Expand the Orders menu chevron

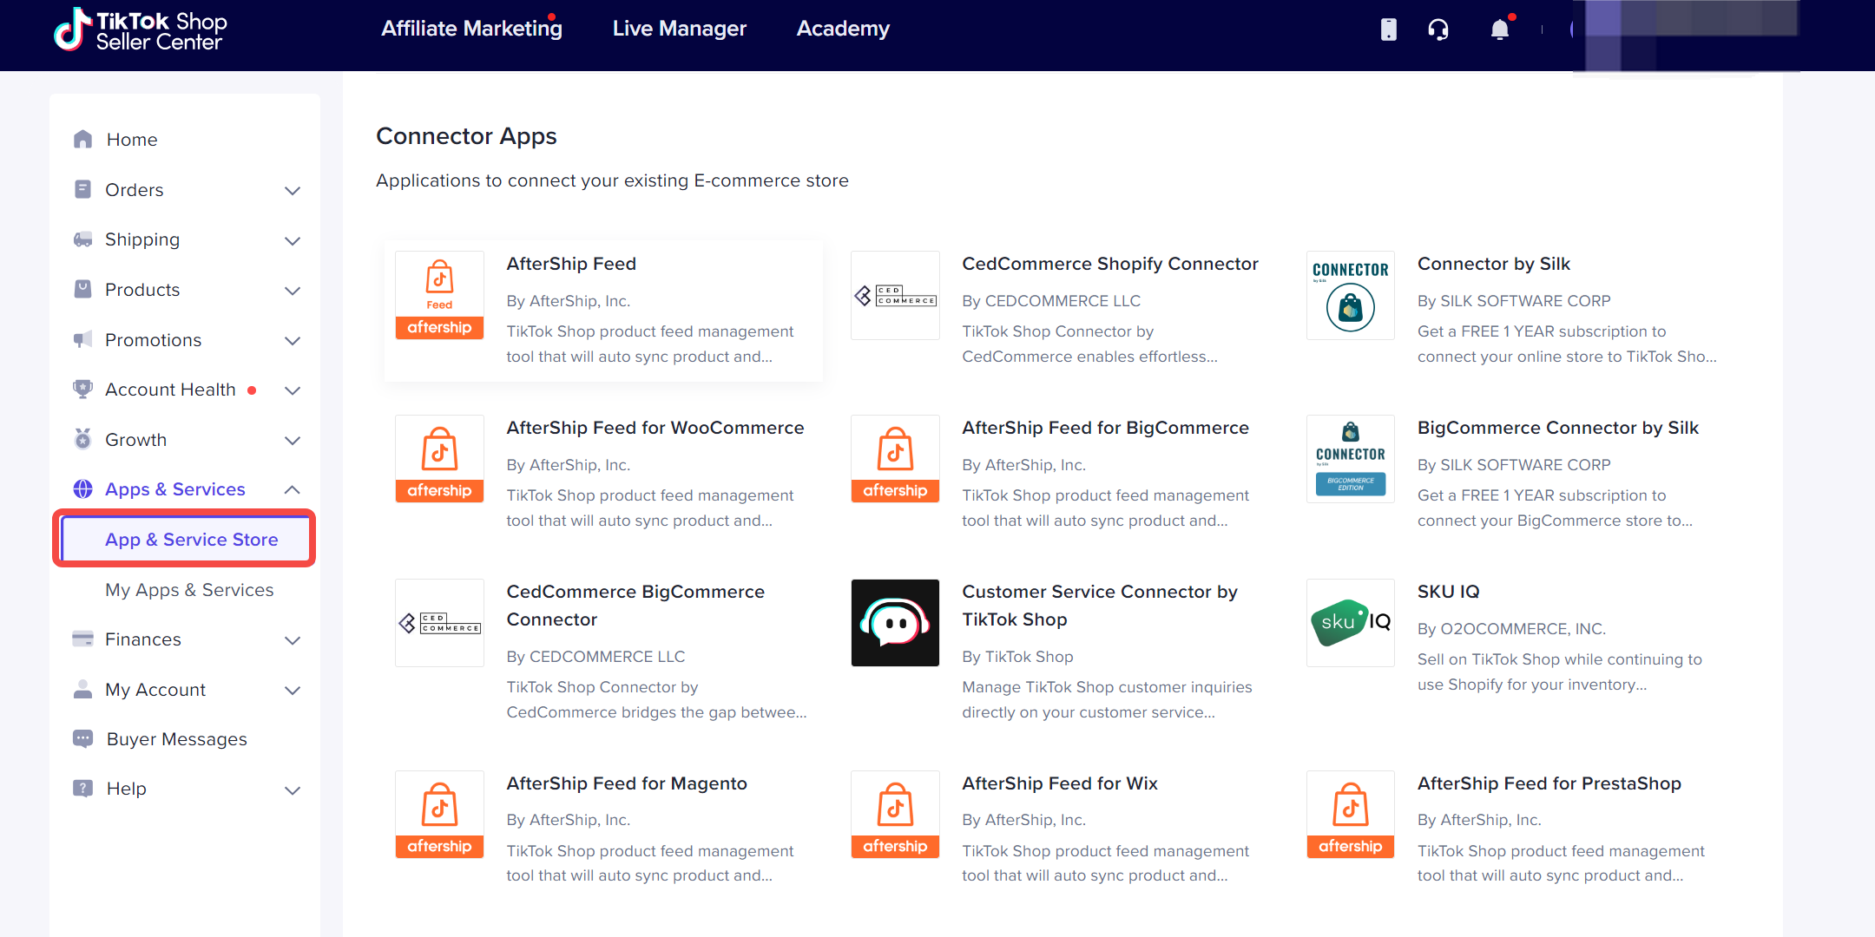click(293, 191)
